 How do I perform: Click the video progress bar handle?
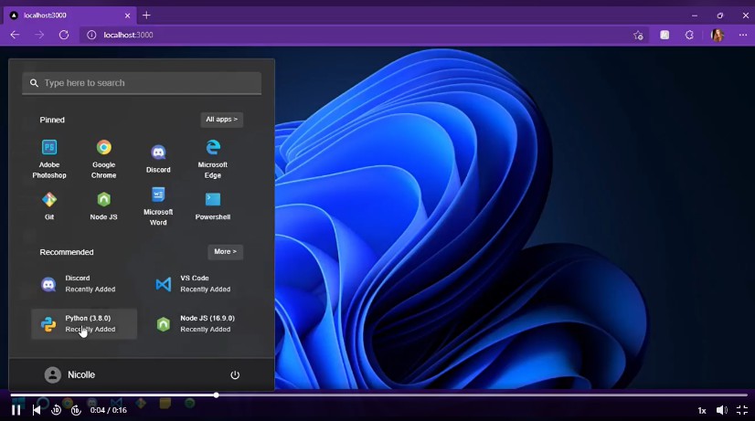coord(216,395)
